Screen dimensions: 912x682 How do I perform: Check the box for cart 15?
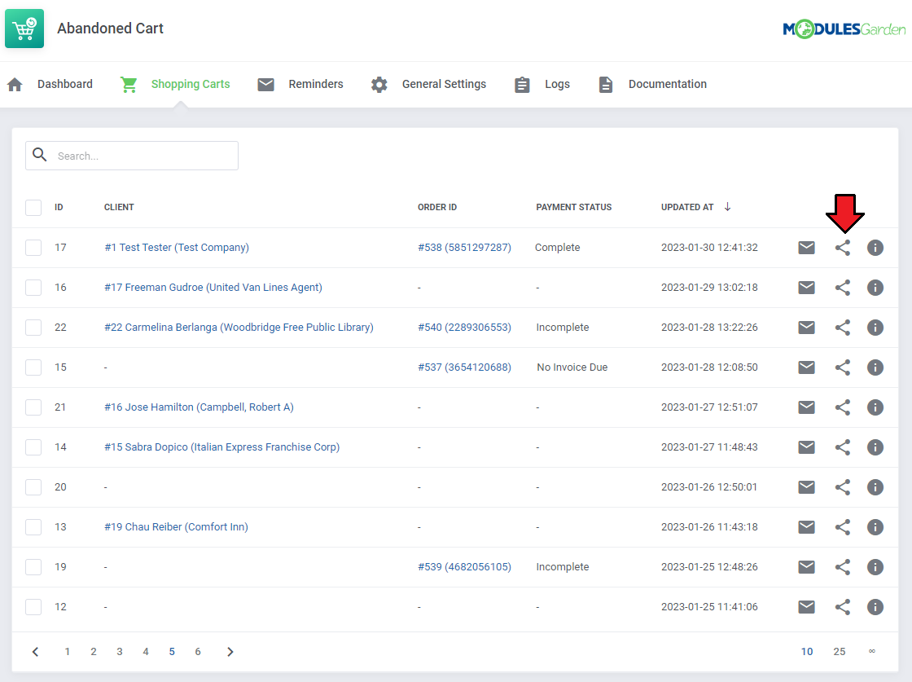(33, 367)
